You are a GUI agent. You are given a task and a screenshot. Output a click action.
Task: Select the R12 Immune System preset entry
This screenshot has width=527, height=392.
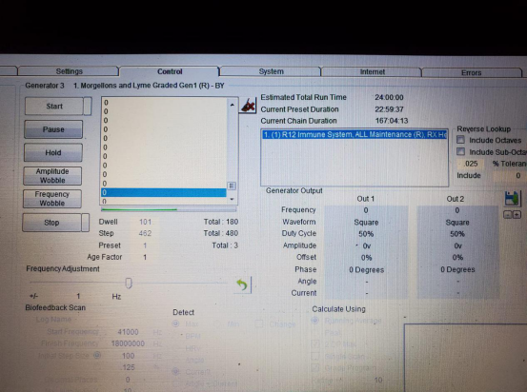(355, 134)
